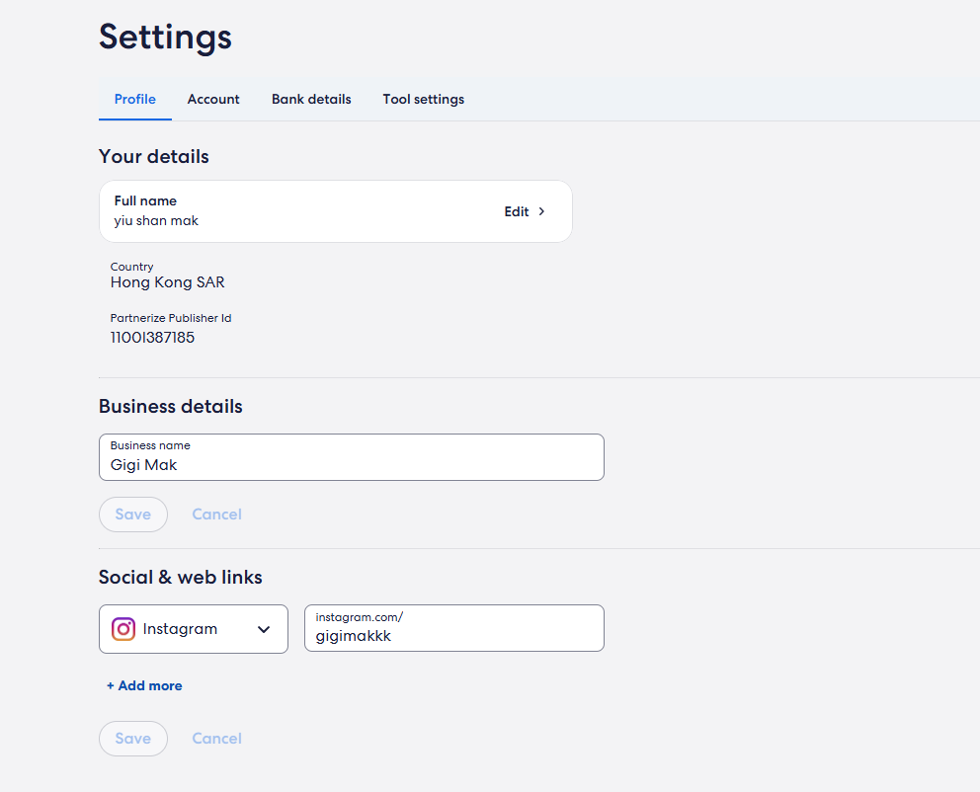Go to the Bank details tab
This screenshot has height=792, width=980.
click(311, 99)
